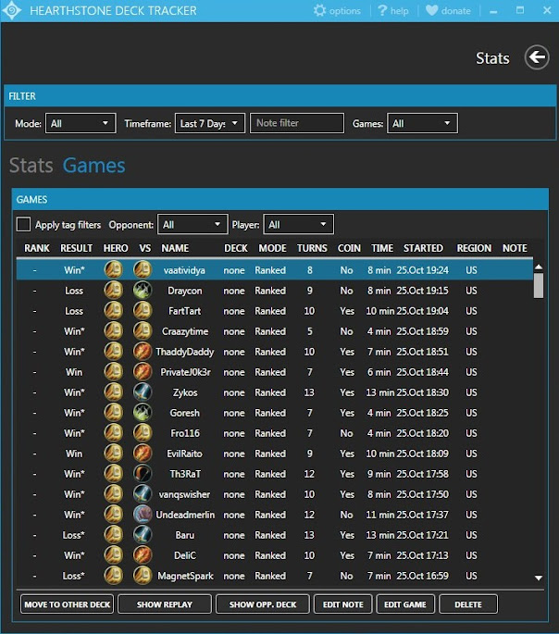Click opponent hero icon in Zykos row
The image size is (559, 634).
(x=143, y=392)
